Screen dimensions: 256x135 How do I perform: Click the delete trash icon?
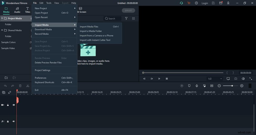pos(20,86)
